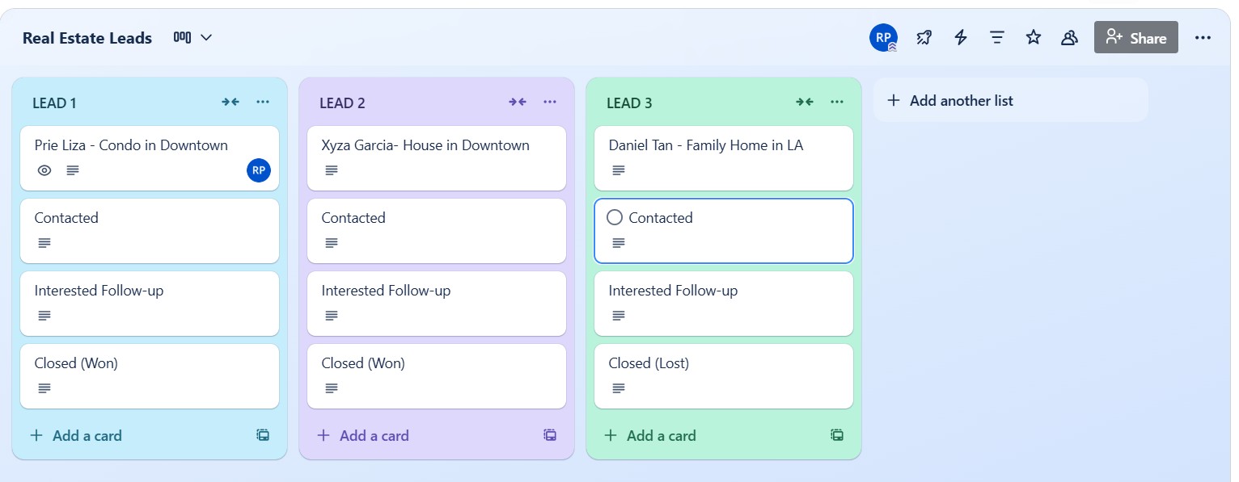The width and height of the screenshot is (1239, 482).
Task: Open the board view switcher dropdown
Action: click(193, 37)
